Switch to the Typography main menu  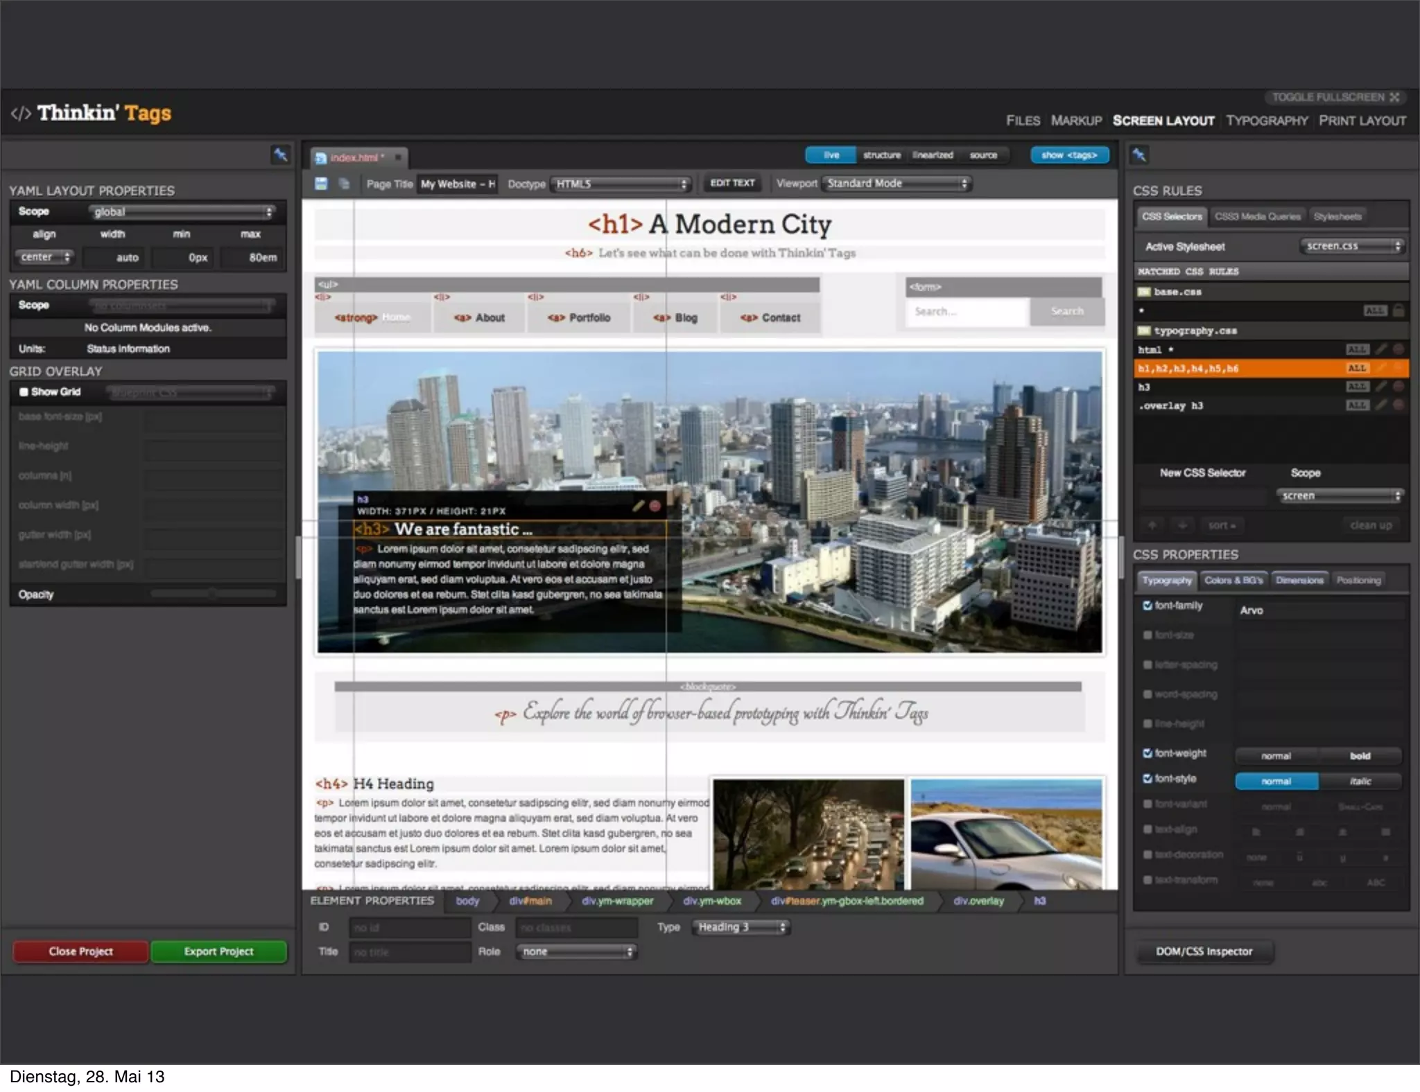pos(1266,121)
